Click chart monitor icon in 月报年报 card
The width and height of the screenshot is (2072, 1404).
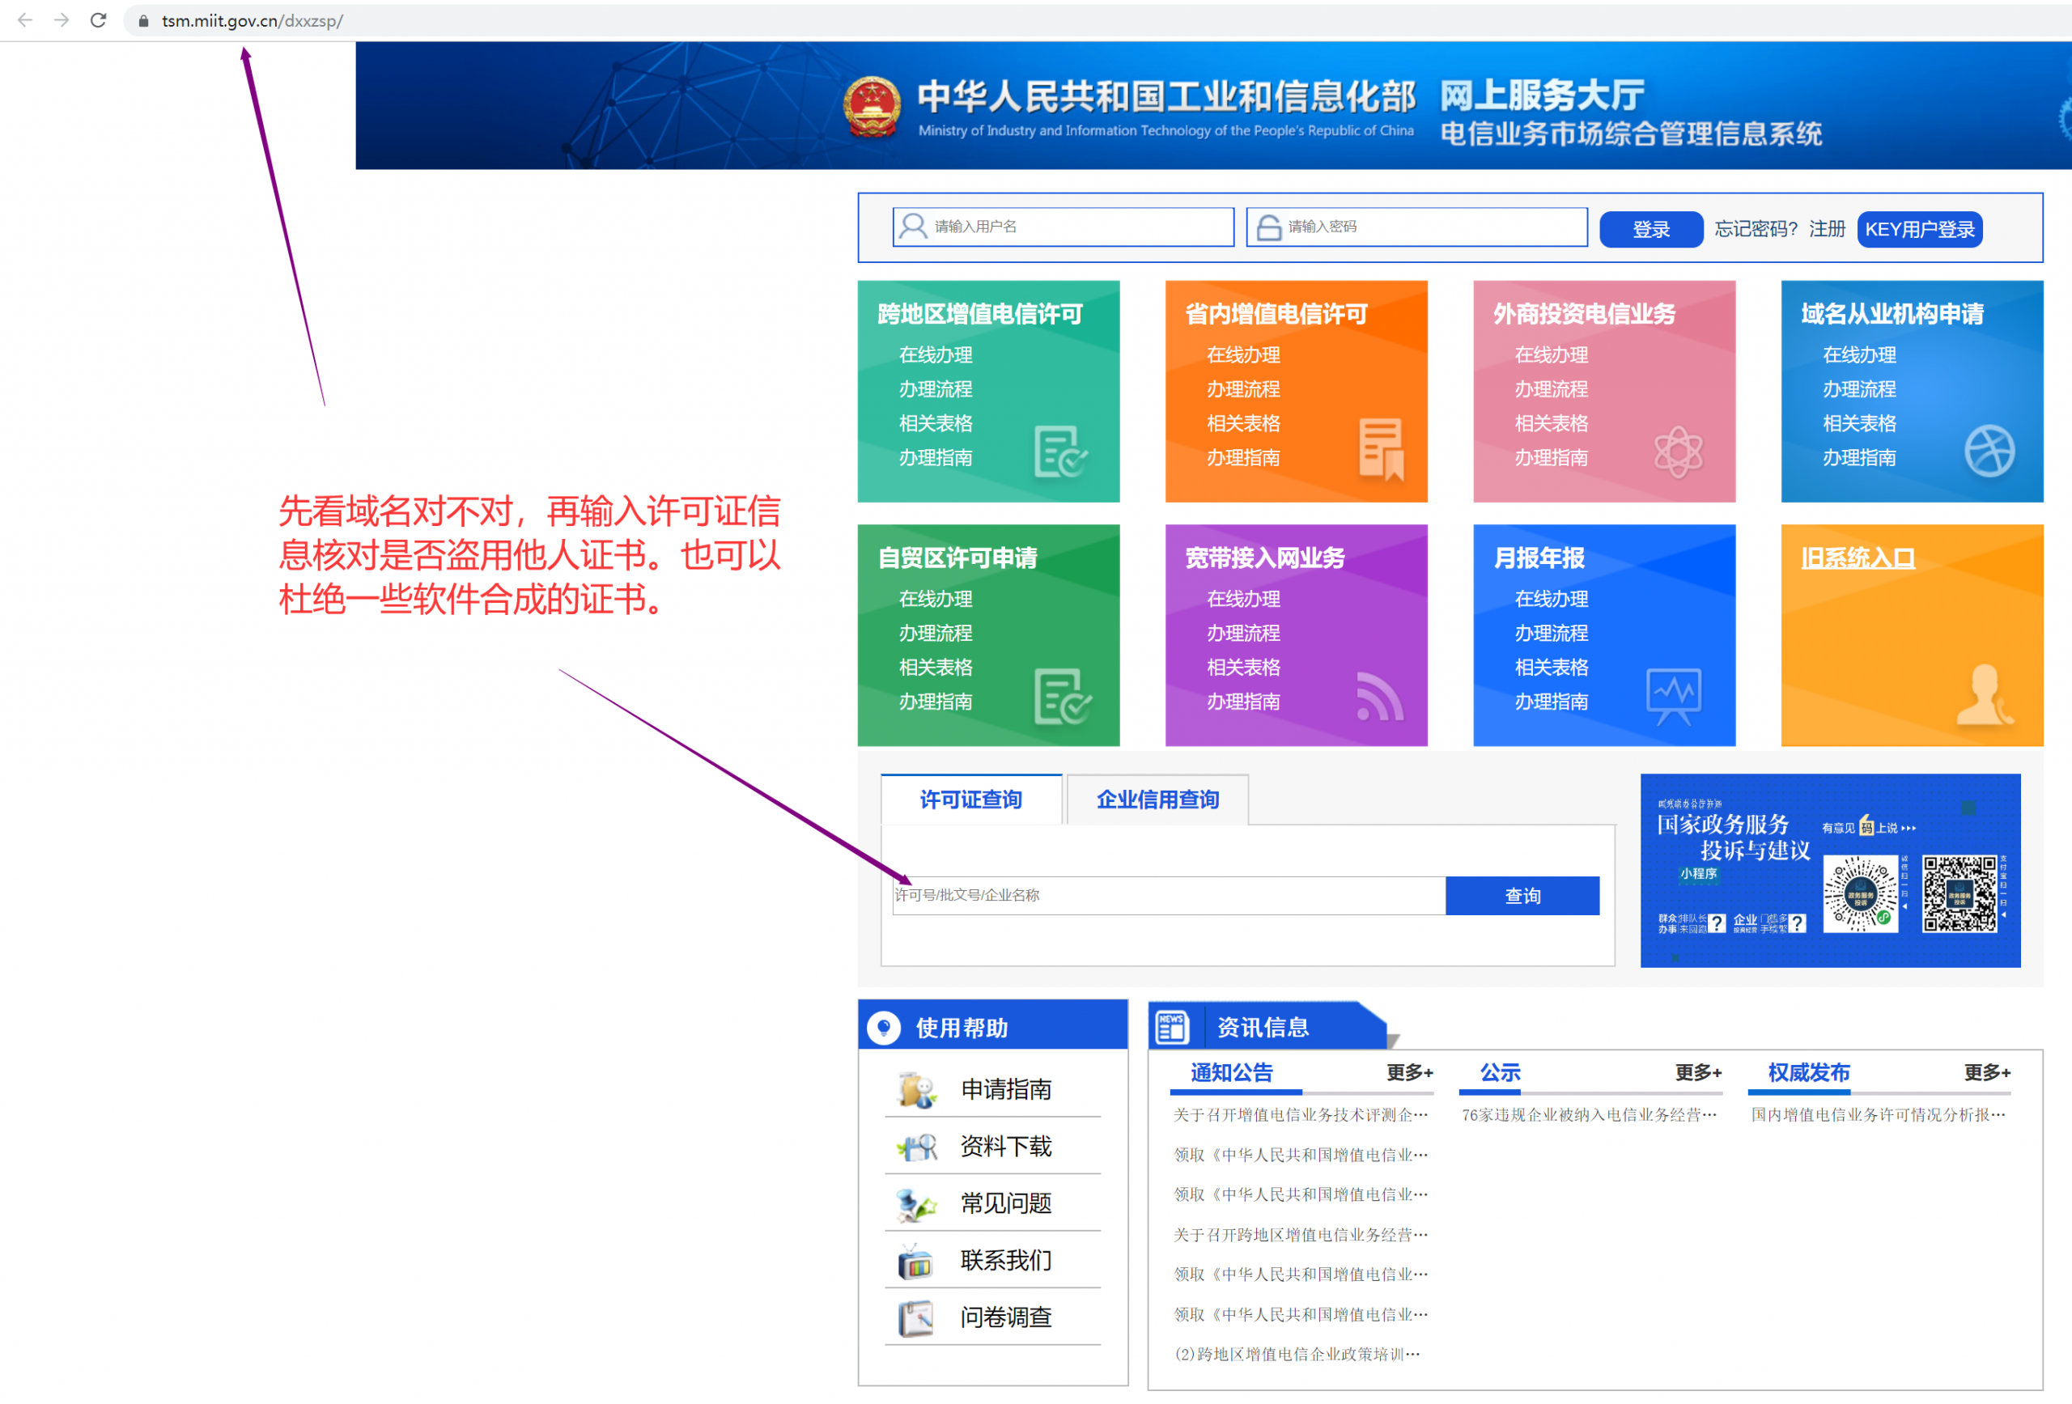point(1674,695)
